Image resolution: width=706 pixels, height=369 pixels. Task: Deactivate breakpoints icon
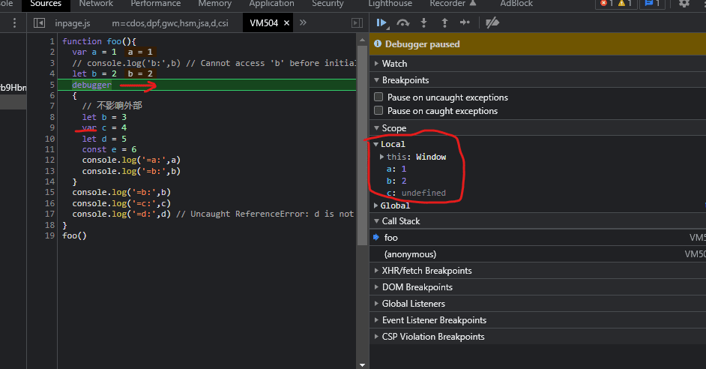tap(492, 23)
